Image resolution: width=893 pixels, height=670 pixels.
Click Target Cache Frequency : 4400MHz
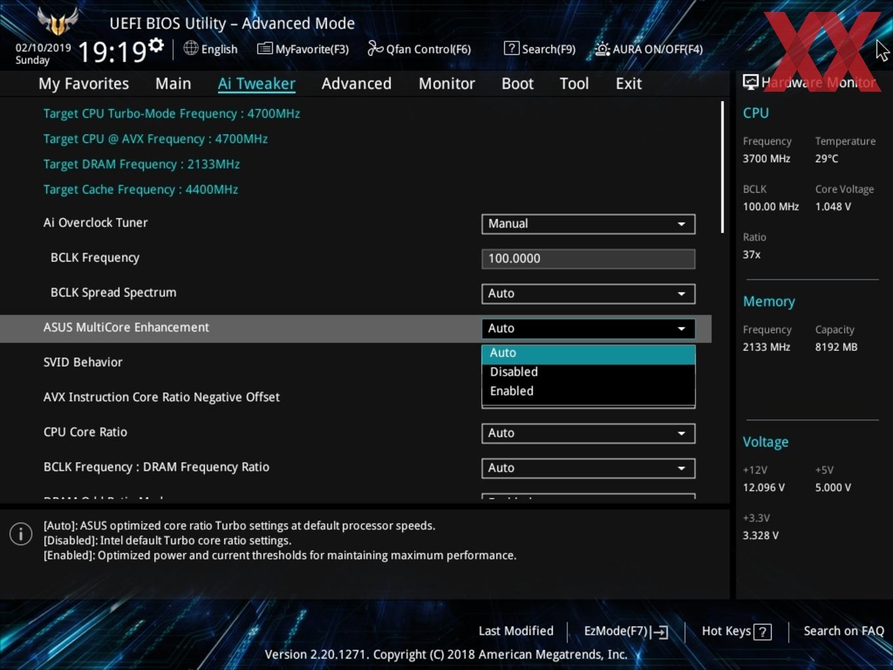click(141, 190)
